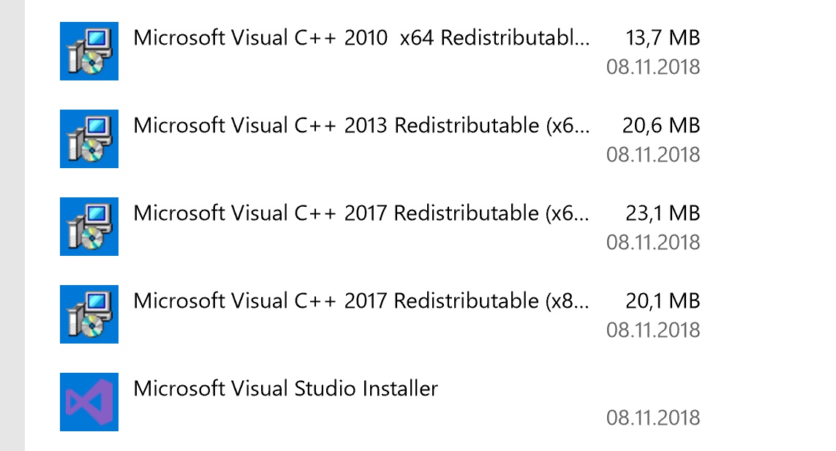This screenshot has height=451, width=836.
Task: Click the Visual C++ 2017 x64 installer icon
Action: pos(89,227)
